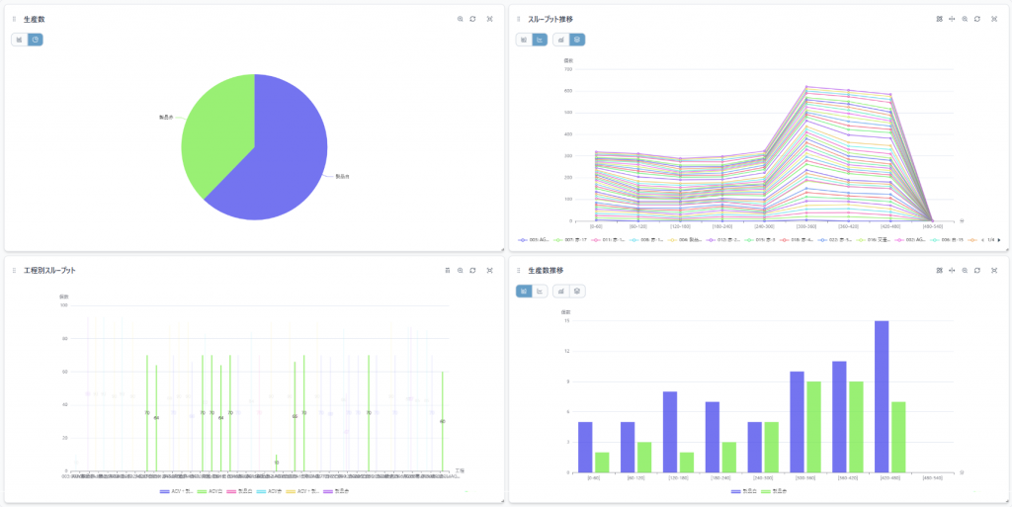Click the blue bar at [120-180] in 生産数推移

[670, 432]
